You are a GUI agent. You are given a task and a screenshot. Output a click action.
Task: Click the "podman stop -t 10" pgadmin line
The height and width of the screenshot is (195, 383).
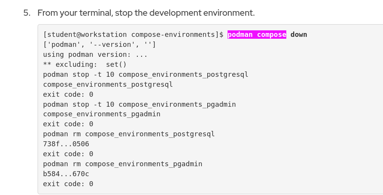(x=139, y=104)
